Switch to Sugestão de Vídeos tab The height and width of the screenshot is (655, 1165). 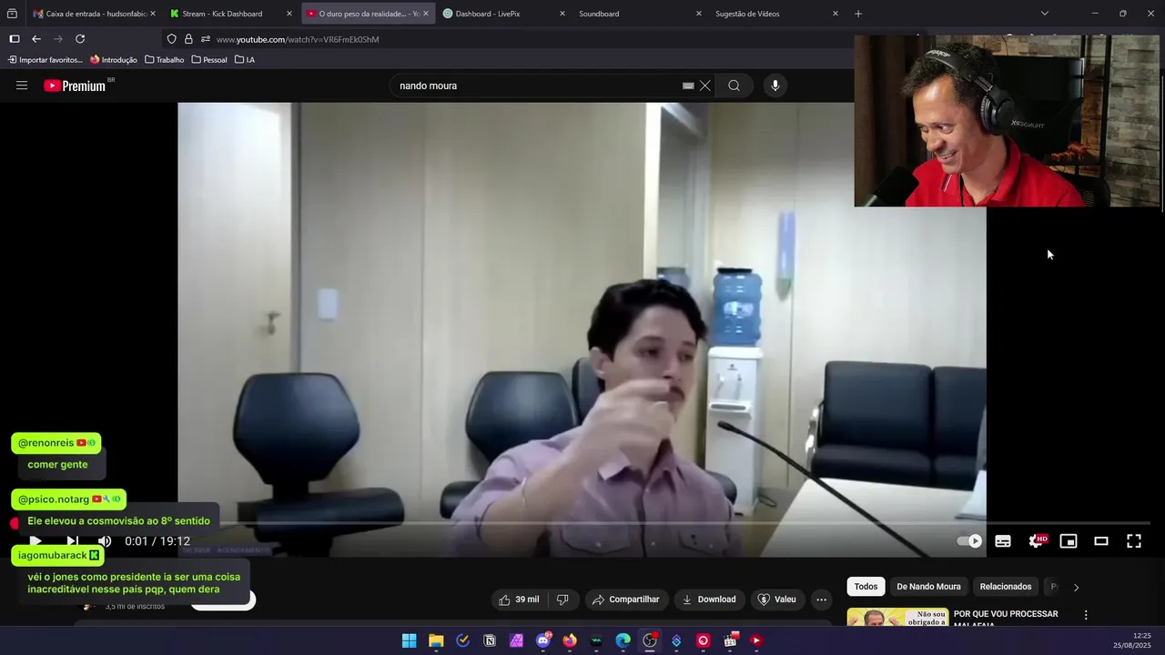(x=774, y=14)
